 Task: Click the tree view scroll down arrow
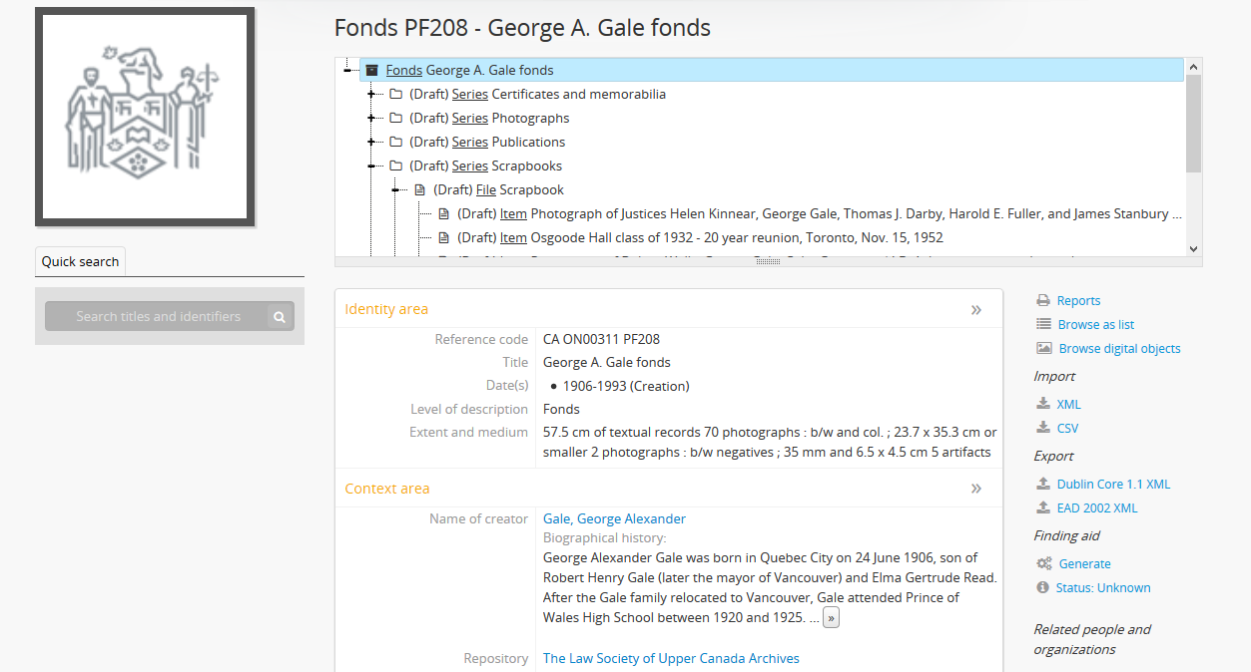point(1193,248)
